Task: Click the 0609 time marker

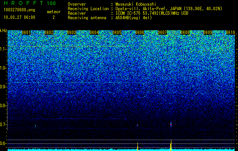Action: (x=208, y=32)
